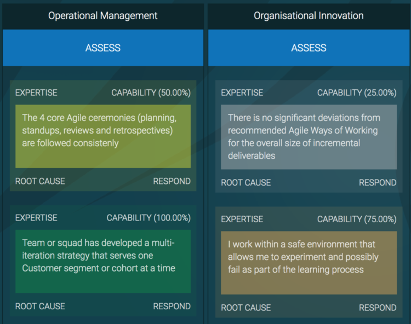
Task: Click RESPOND on the safe environment card
Action: coord(378,308)
